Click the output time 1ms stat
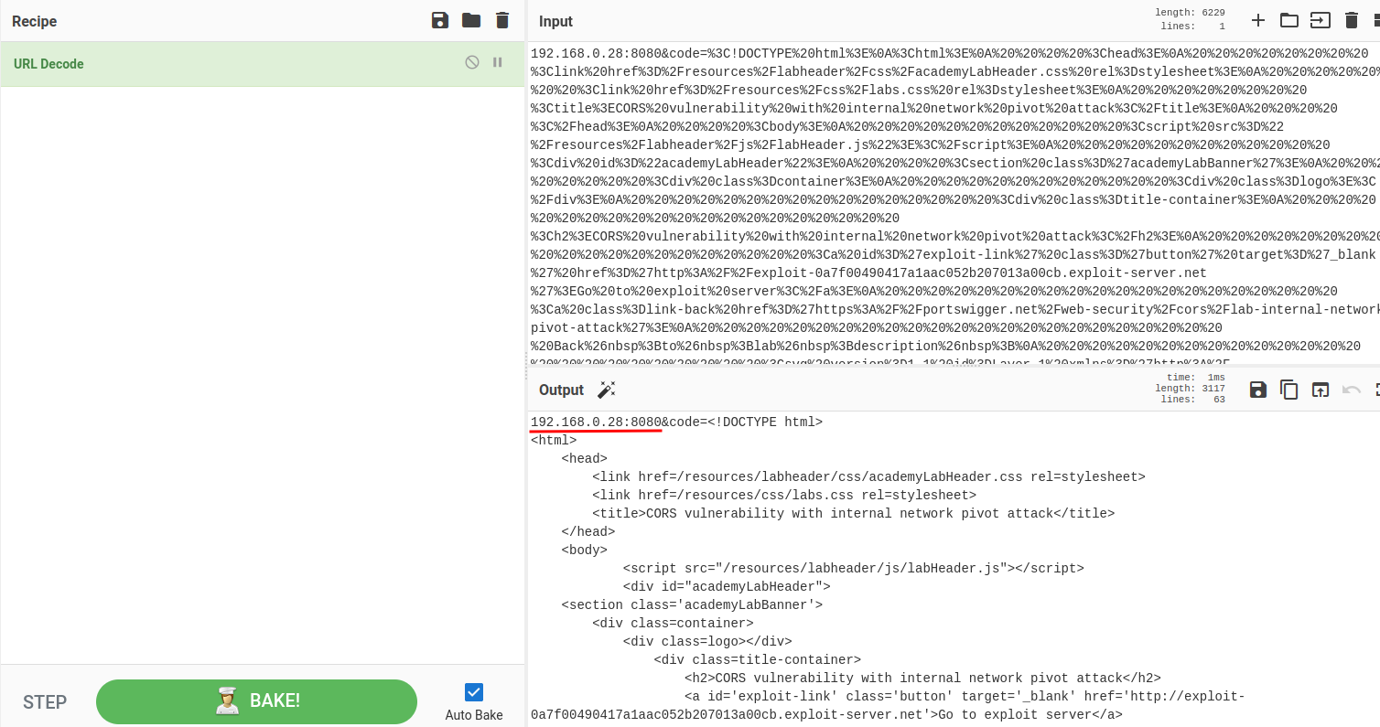This screenshot has width=1380, height=727. pyautogui.click(x=1196, y=378)
